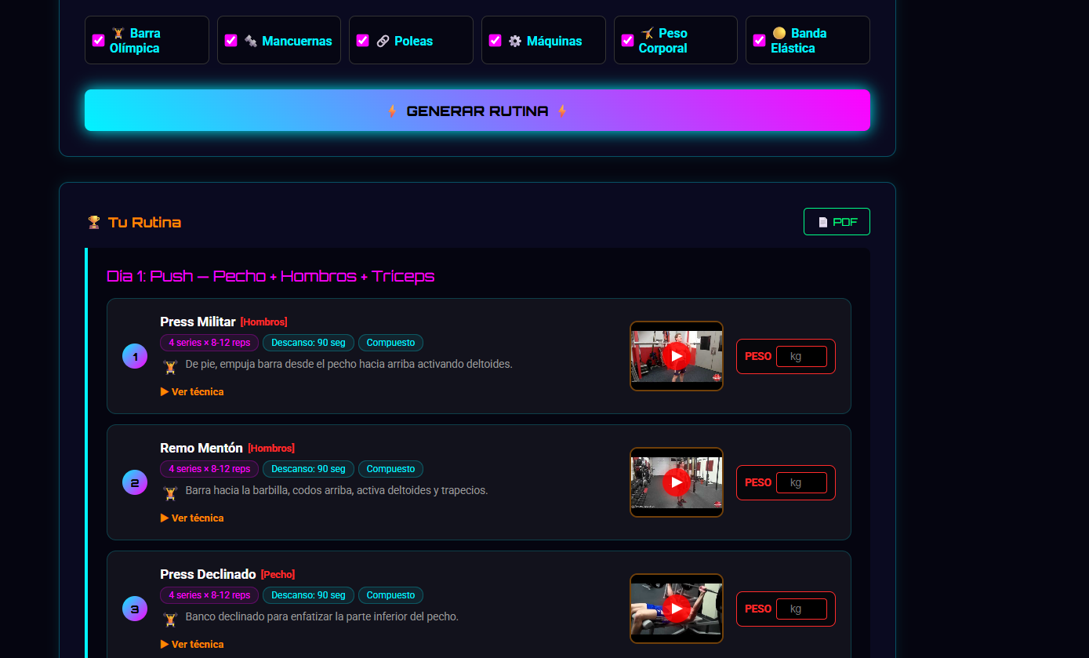Click the left lightning bolt on Generar Rutina
The height and width of the screenshot is (658, 1089).
coord(392,111)
